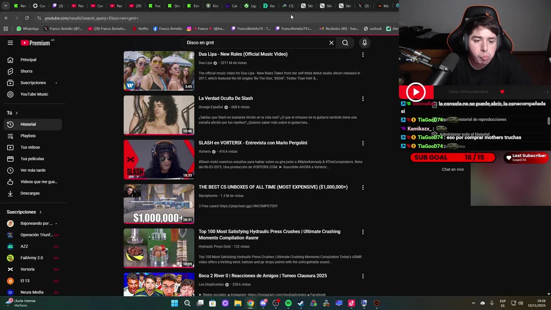Viewport: 551px width, 310px height.
Task: Click the Tus videos icon
Action: (x=10, y=147)
